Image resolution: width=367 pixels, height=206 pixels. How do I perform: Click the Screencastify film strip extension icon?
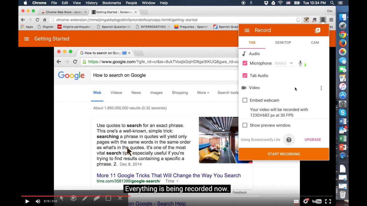tap(323, 20)
